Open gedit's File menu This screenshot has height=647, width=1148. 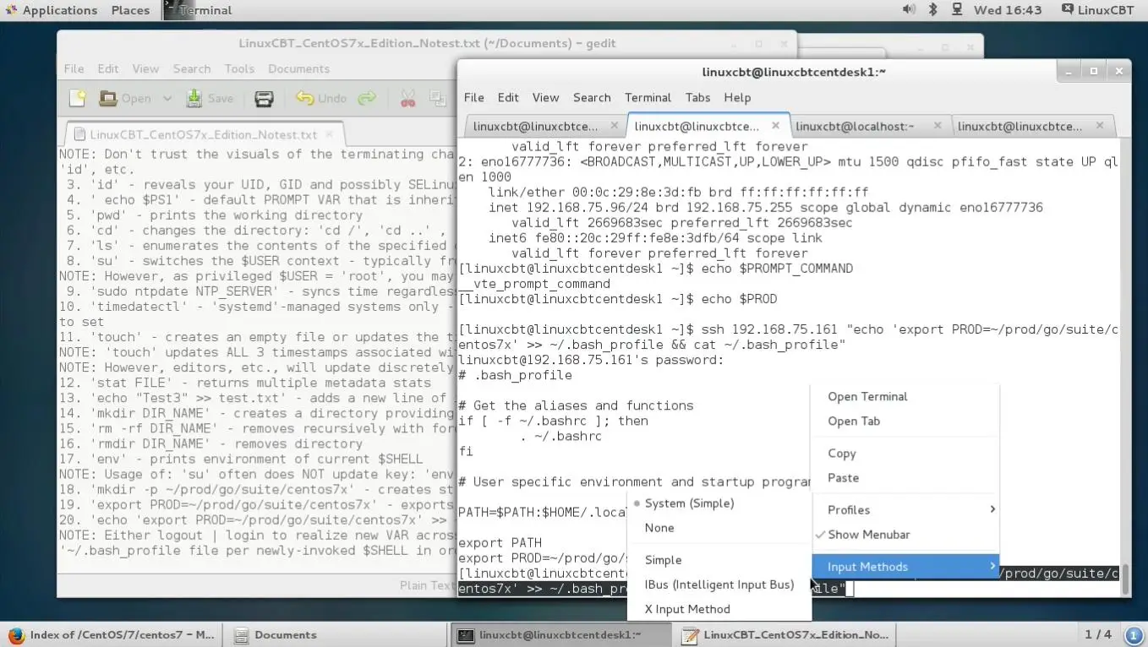74,69
